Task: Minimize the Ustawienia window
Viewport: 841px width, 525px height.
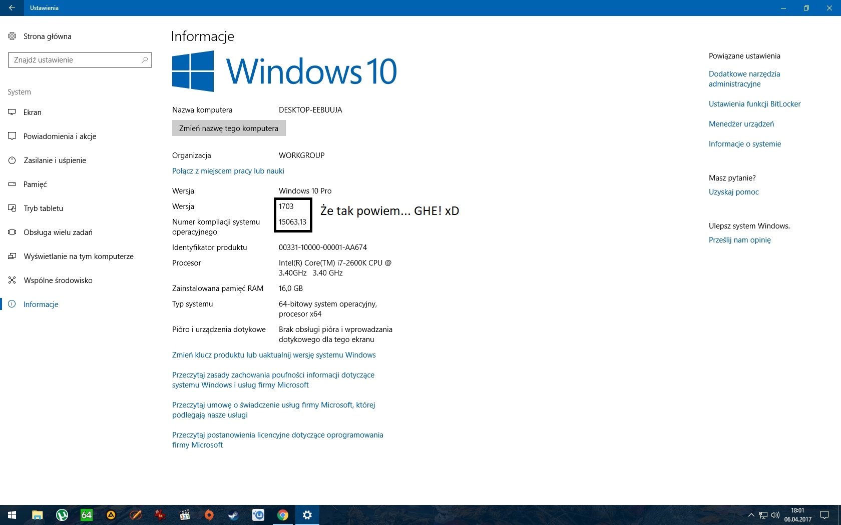Action: pos(783,8)
